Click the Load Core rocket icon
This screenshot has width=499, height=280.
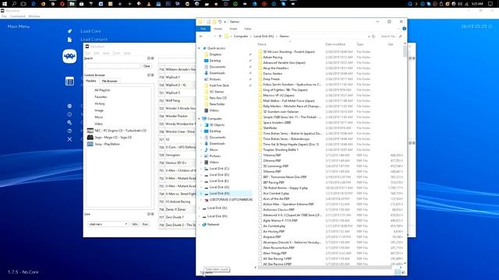(x=69, y=31)
